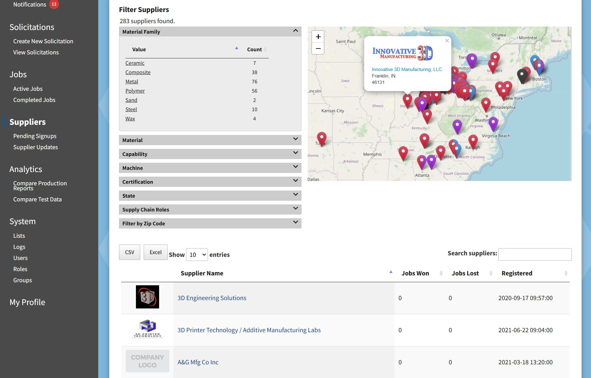Export suppliers as CSV

coord(129,252)
